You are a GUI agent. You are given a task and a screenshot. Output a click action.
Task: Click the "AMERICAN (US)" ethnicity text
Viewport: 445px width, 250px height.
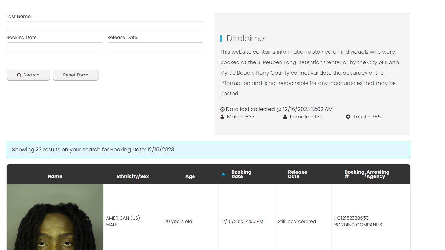123,218
